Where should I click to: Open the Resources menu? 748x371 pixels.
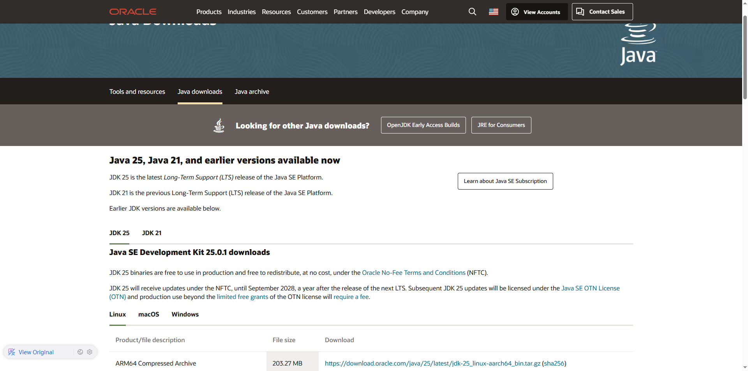pos(276,12)
